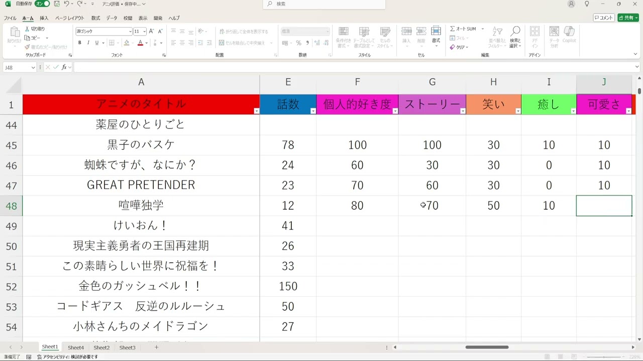This screenshot has width=643, height=361.
Task: Click the font color red A swatch
Action: [140, 43]
